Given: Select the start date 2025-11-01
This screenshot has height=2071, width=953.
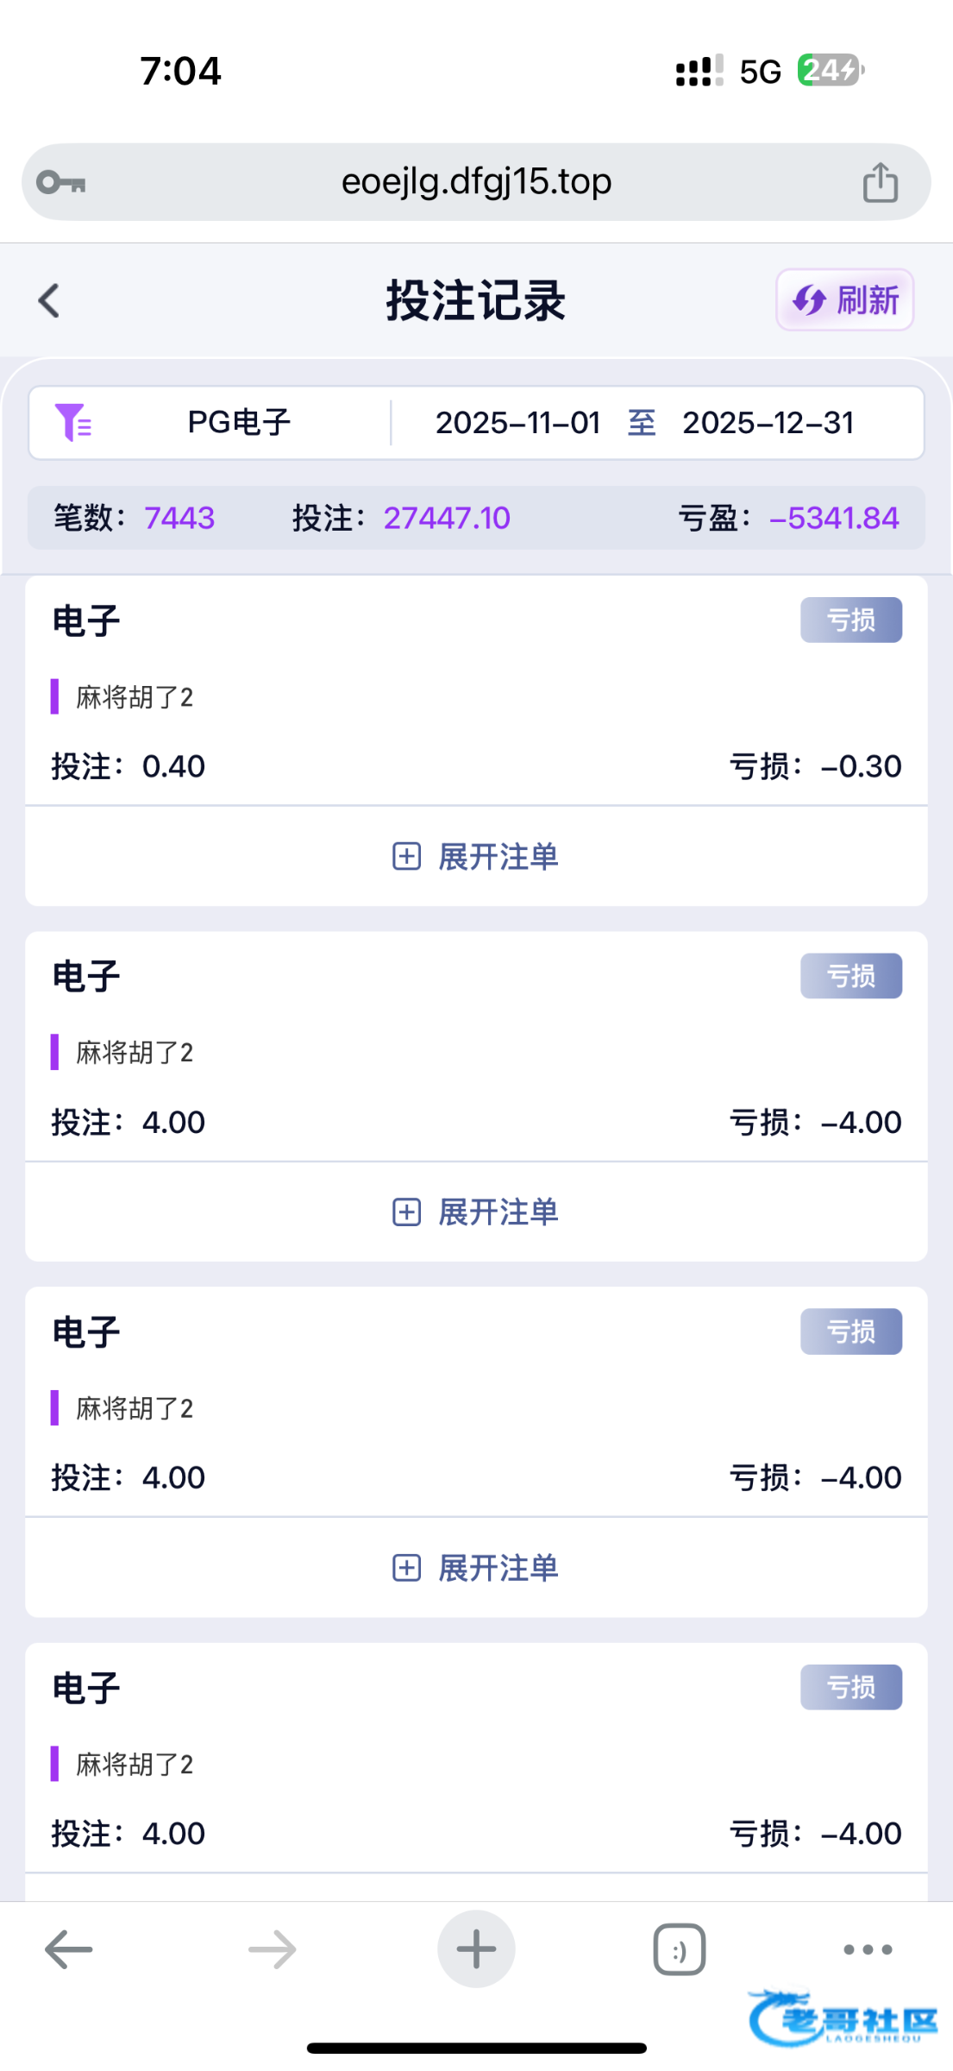Looking at the screenshot, I should (x=517, y=423).
